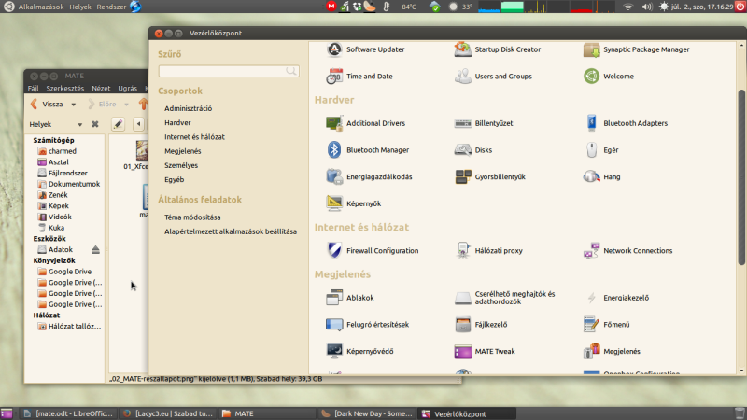Open Firewall Configuration
Image resolution: width=747 pixels, height=420 pixels.
372,250
